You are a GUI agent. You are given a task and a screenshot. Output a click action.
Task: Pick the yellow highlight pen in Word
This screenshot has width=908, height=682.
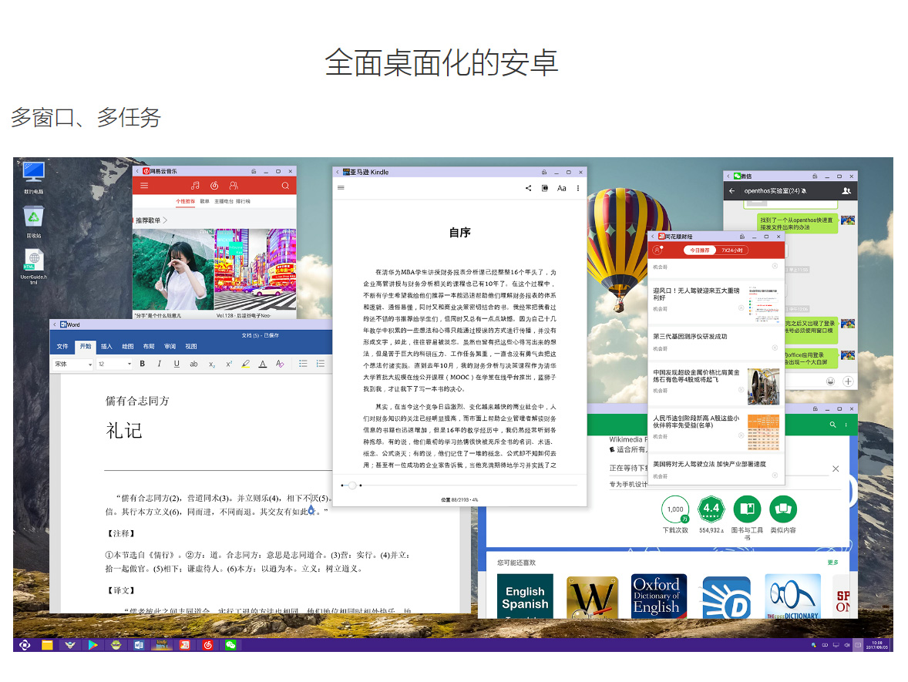click(x=246, y=364)
